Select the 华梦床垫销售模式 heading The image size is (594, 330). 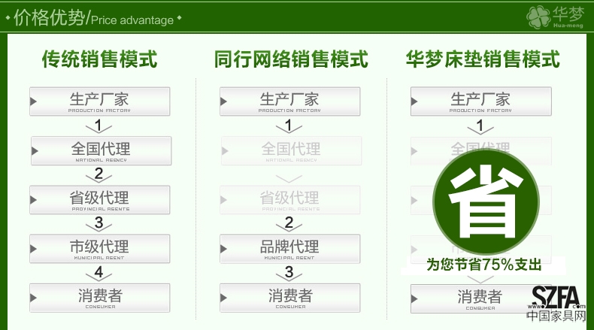[483, 59]
